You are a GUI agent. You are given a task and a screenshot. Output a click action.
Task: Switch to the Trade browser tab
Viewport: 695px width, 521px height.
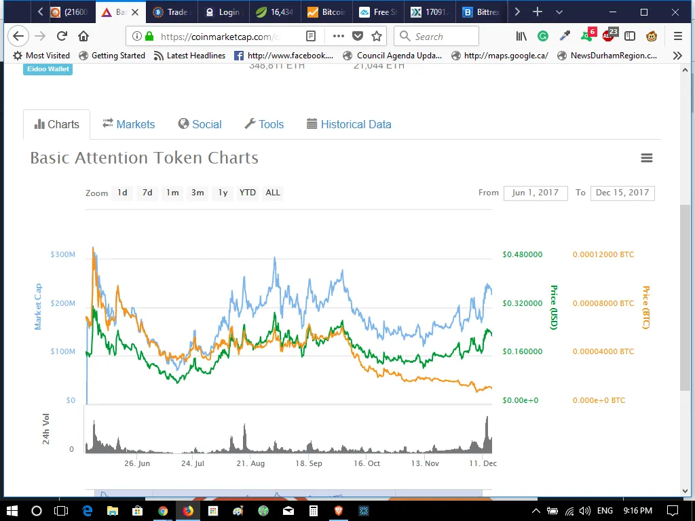[x=172, y=12]
